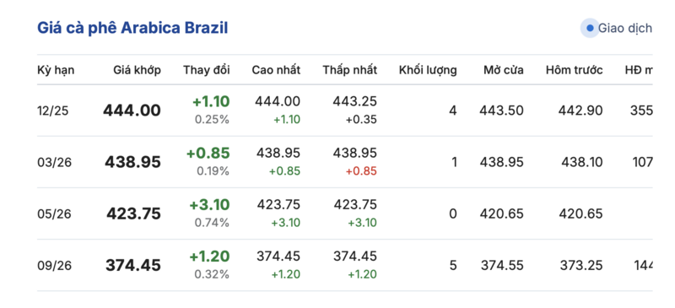This screenshot has width=675, height=308.
Task: Select the 12/25 contract row
Action: point(345,111)
